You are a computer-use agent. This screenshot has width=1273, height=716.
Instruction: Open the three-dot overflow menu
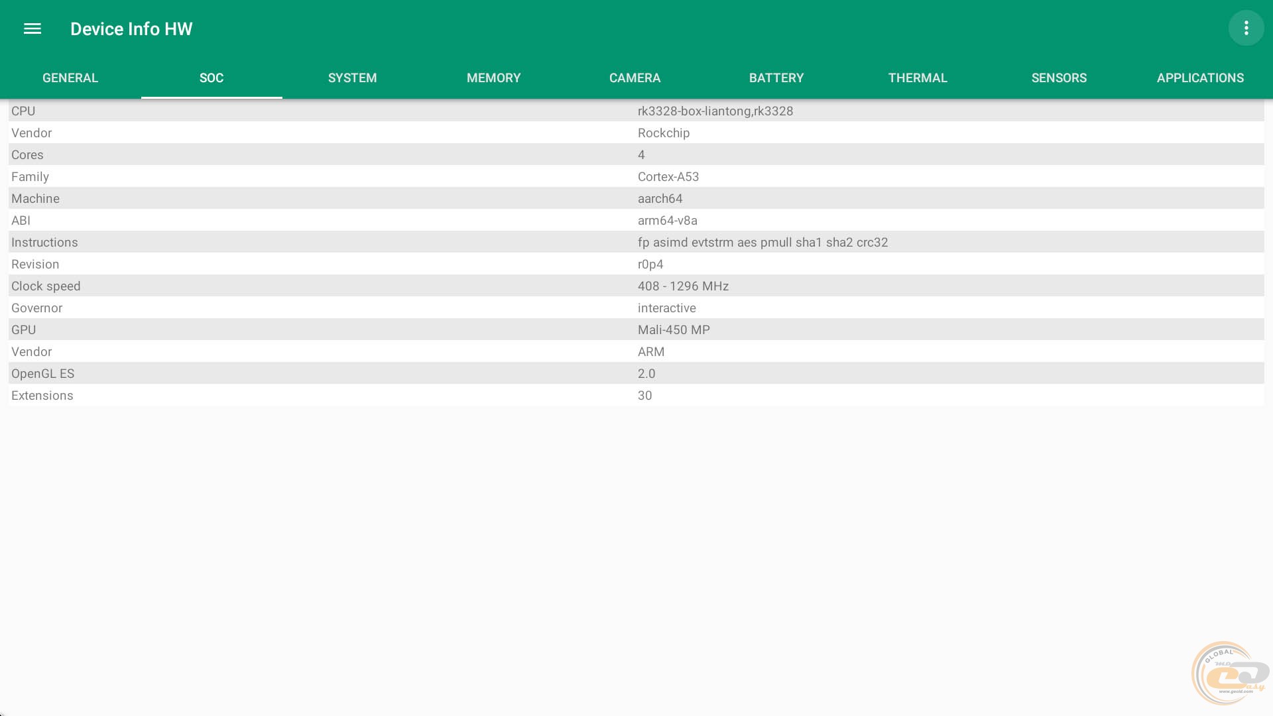click(x=1246, y=28)
